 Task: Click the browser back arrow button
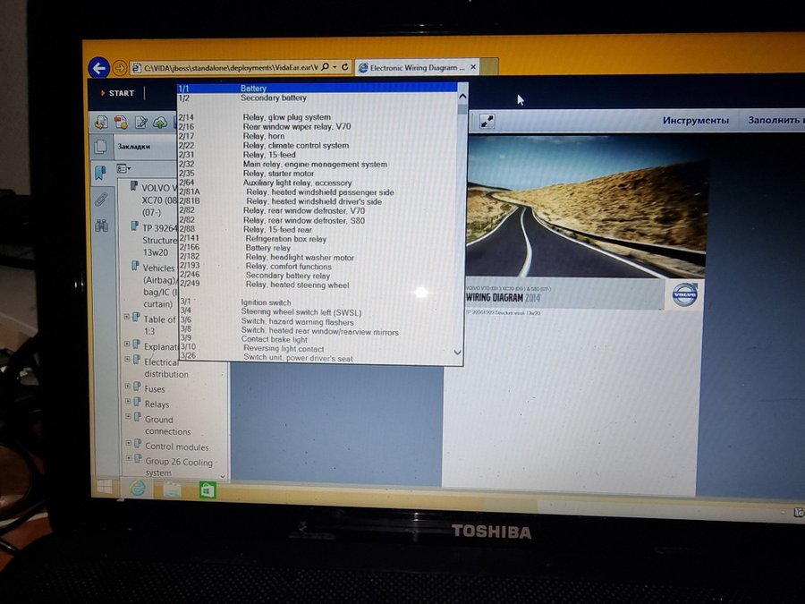tap(98, 68)
